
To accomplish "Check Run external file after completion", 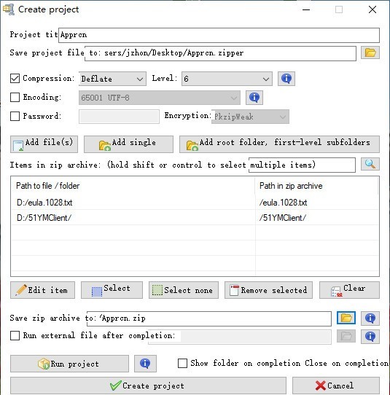I will 15,335.
